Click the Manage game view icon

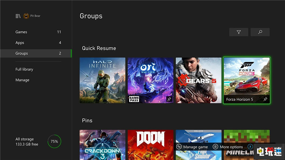179,147
